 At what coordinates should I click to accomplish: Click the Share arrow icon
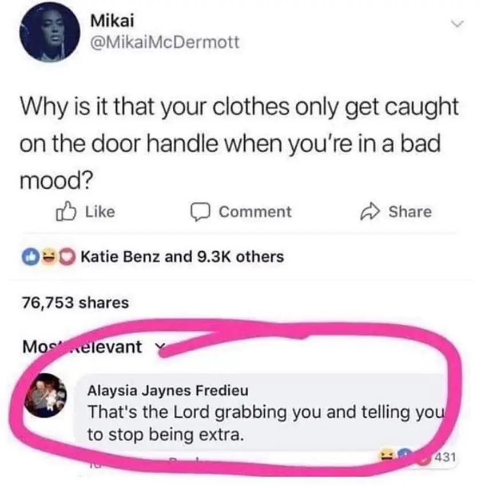click(370, 212)
